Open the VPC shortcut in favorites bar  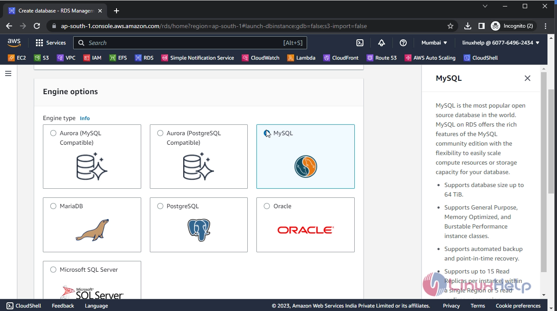(x=66, y=58)
